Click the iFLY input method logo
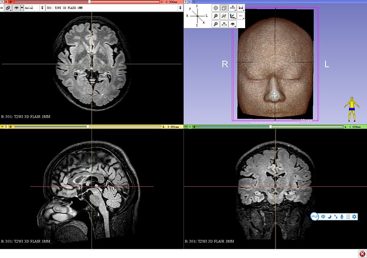Screen dimensions: 367x258 pyautogui.click(x=314, y=217)
